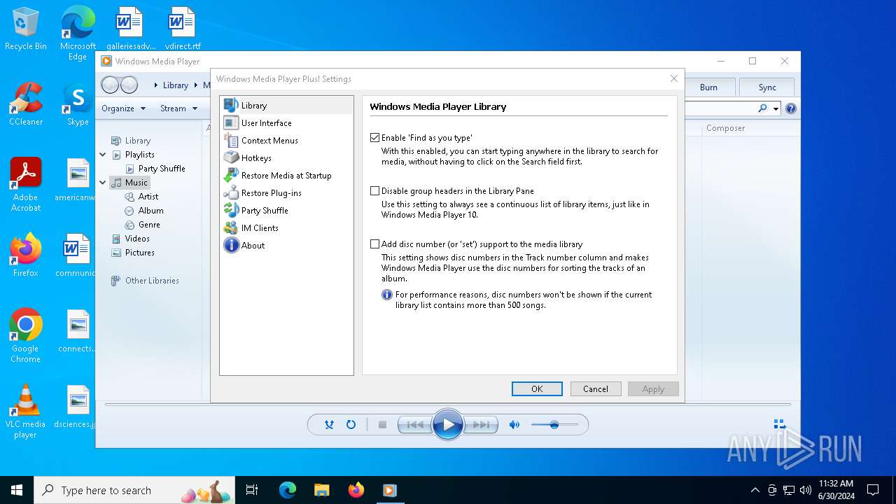Click the seek bar in Media Player

point(448,404)
